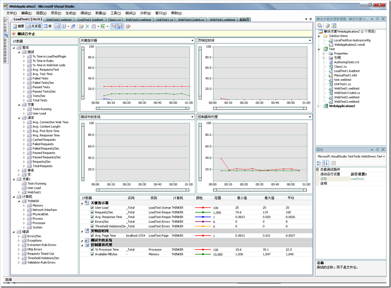Viewport: 391px width, 288px height.
Task: Uncheck the Errors/Sec counter checkbox
Action: pos(92,221)
